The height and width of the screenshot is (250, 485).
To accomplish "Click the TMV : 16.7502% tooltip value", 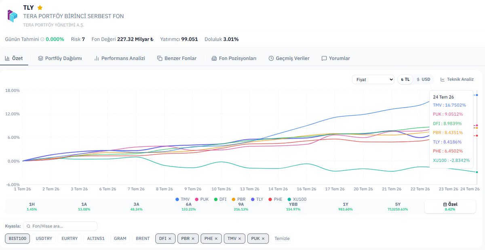I will [x=449, y=105].
